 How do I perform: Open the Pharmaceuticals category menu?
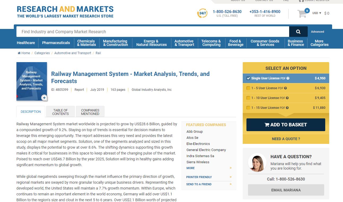point(56,43)
